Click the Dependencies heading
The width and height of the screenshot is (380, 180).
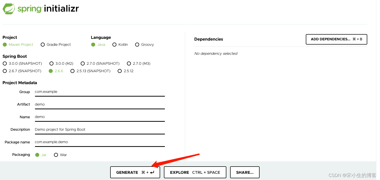pos(208,39)
